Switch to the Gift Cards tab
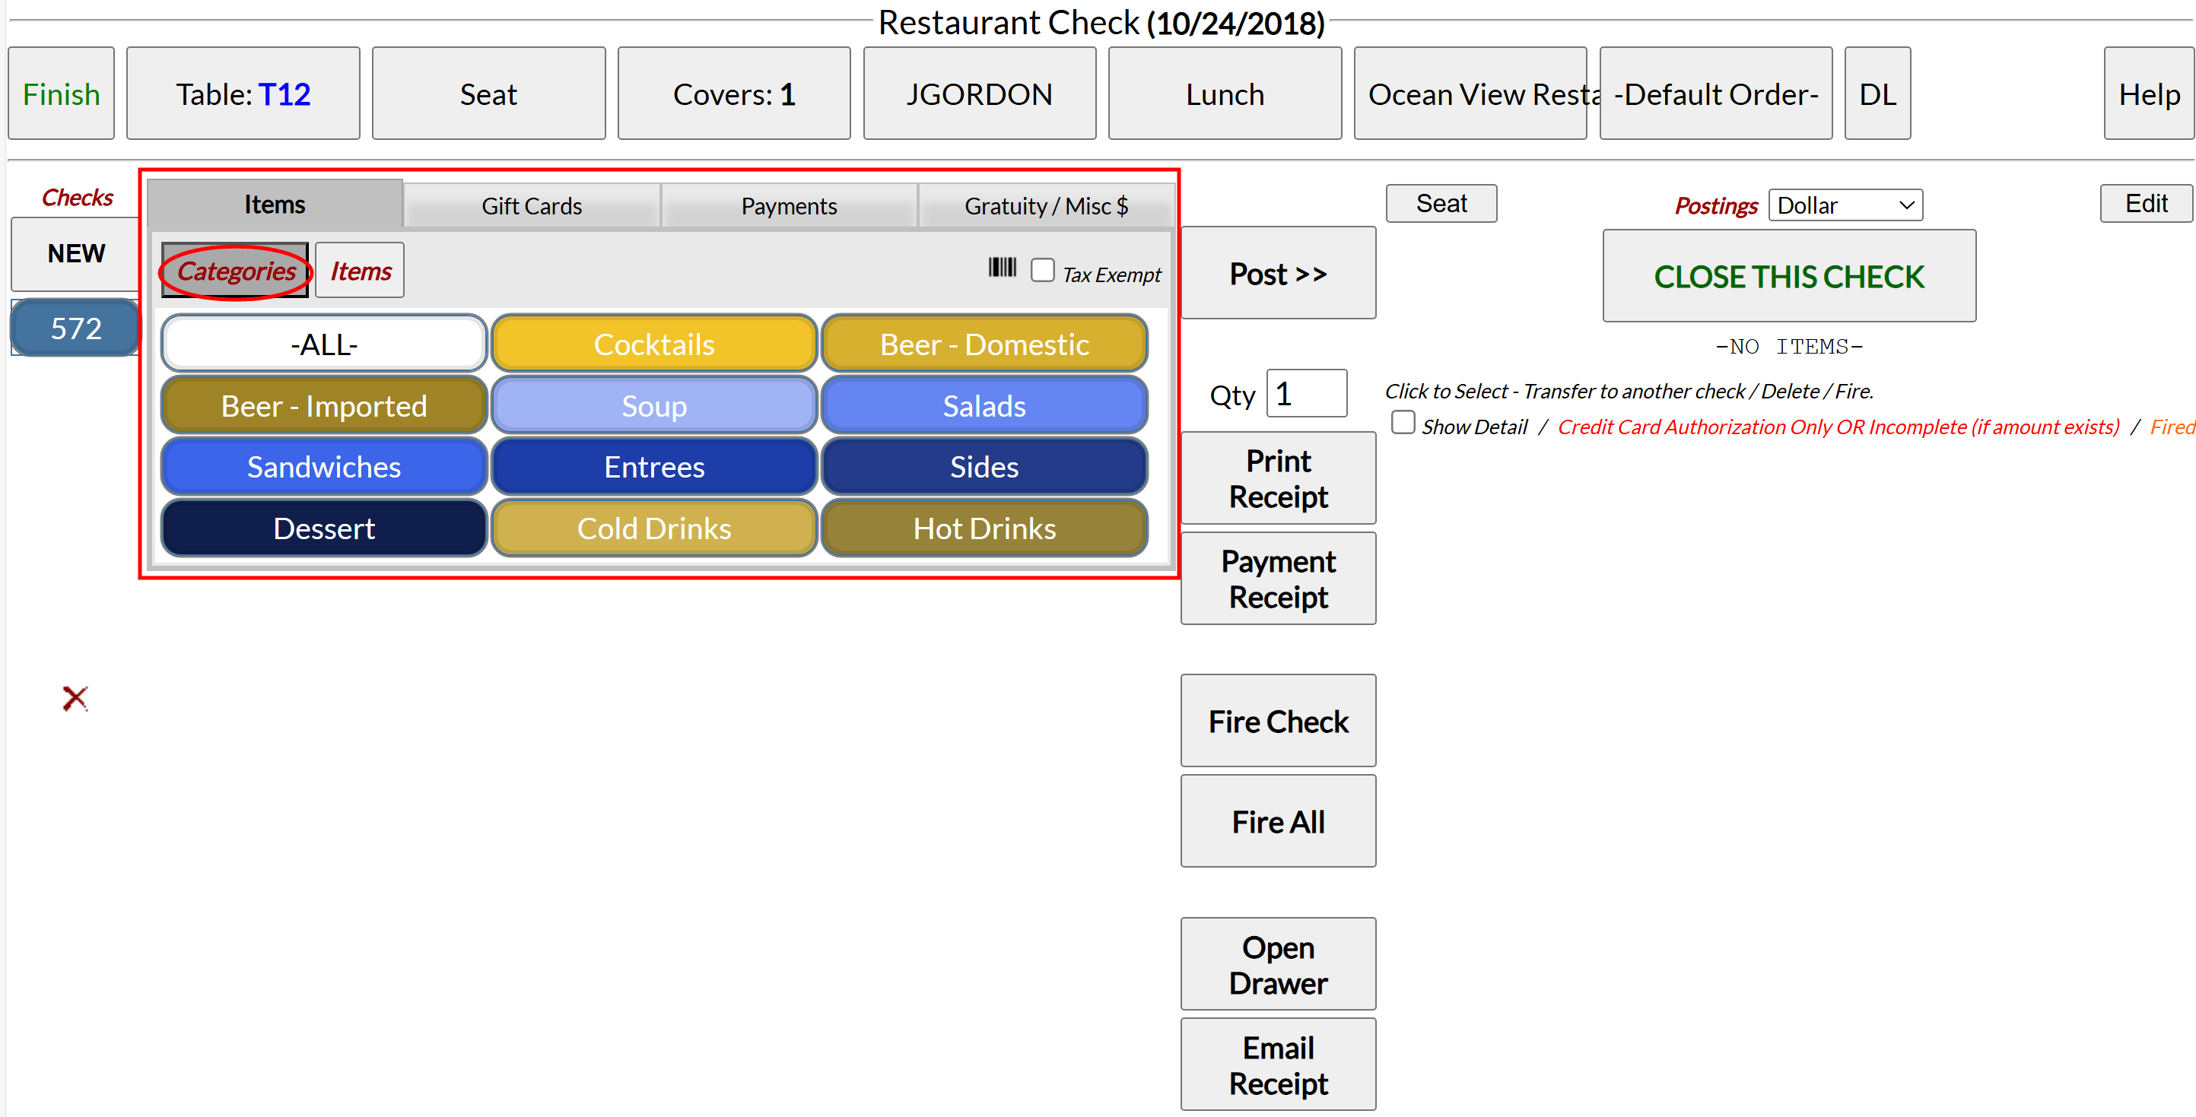 pyautogui.click(x=531, y=206)
